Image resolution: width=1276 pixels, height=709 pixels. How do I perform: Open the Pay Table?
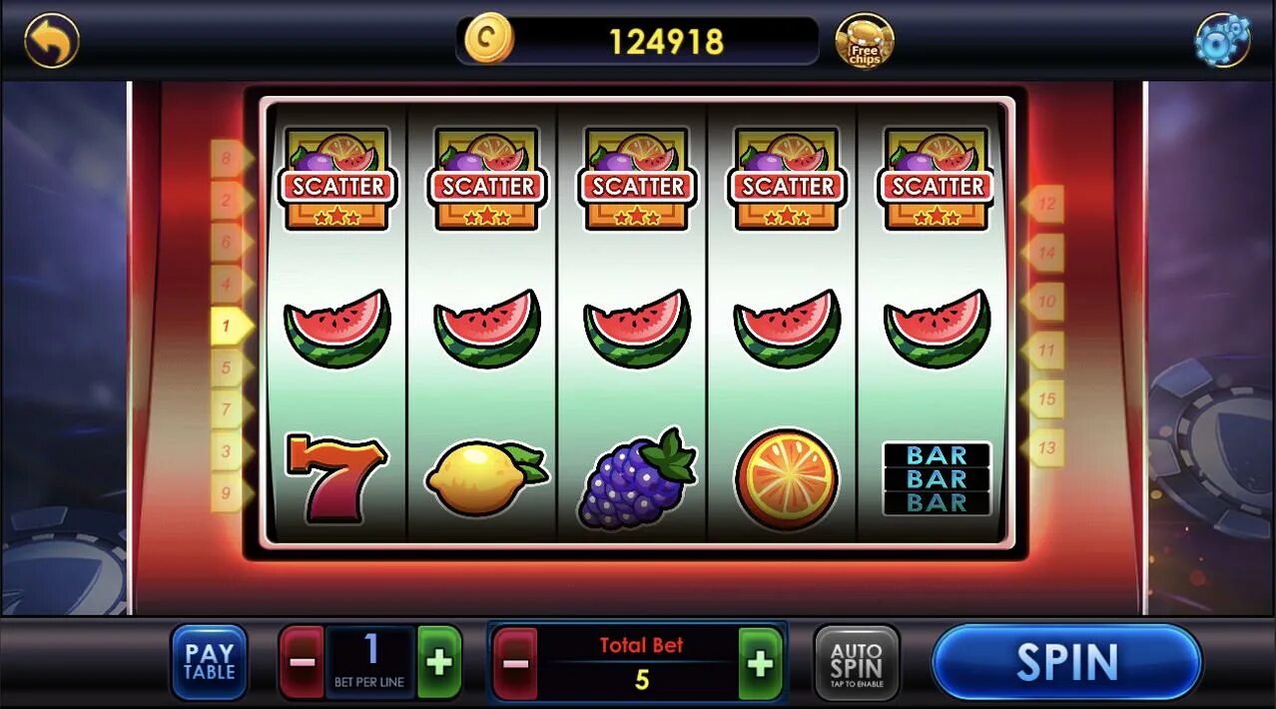(x=209, y=662)
